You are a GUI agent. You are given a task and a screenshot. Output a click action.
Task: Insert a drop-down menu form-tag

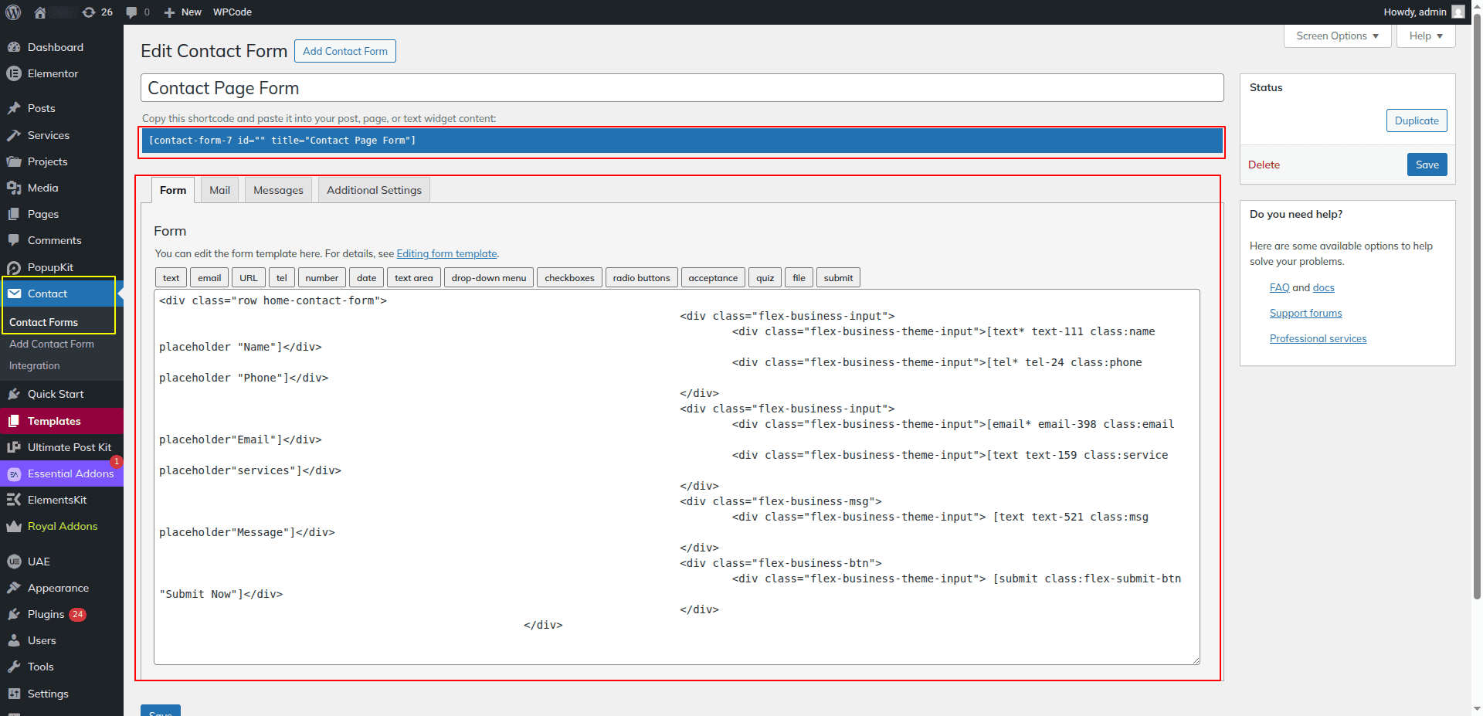tap(489, 278)
